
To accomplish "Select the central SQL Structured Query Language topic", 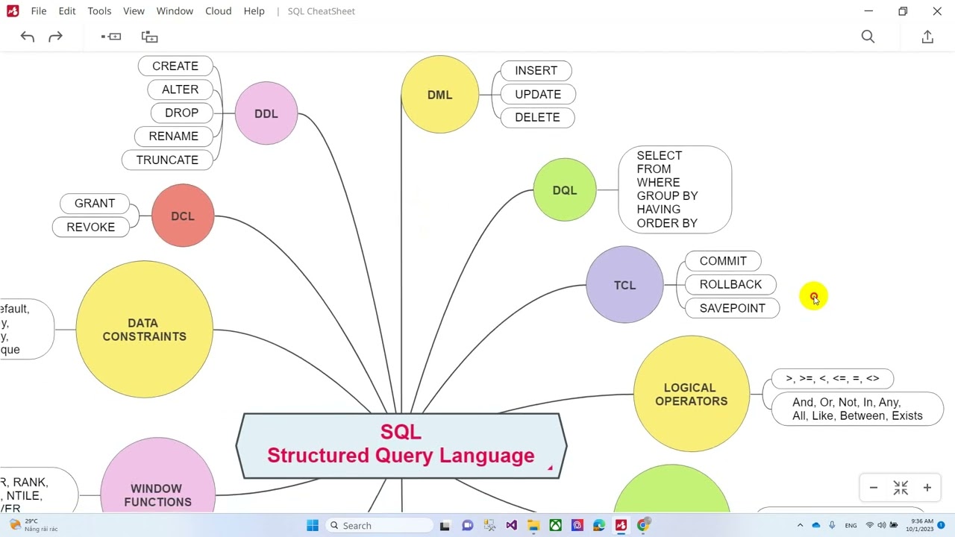I will point(401,445).
